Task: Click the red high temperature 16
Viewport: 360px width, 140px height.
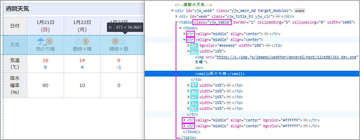Action: pos(45,61)
